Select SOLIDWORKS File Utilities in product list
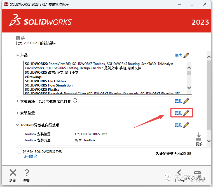 tap(46, 81)
